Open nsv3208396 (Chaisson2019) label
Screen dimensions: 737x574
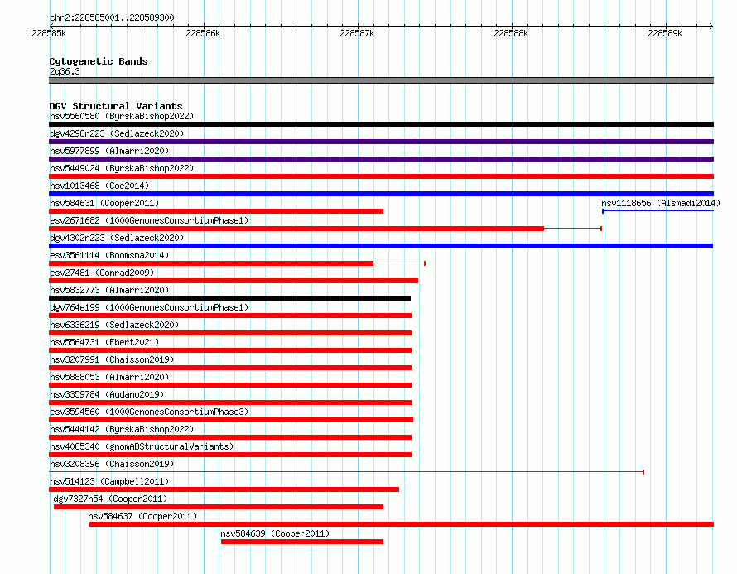click(x=112, y=464)
